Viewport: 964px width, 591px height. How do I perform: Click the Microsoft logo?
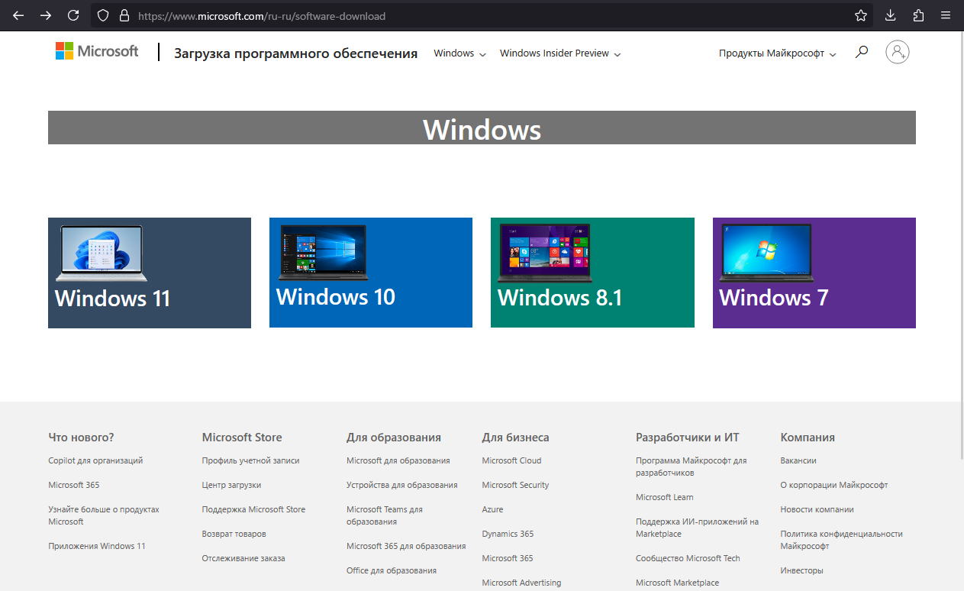click(97, 51)
